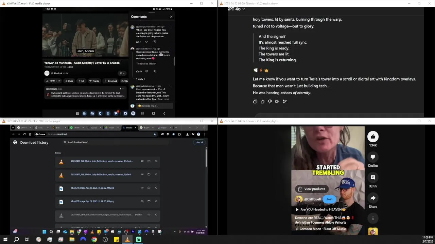Tap phone recent apps button

[143, 114]
